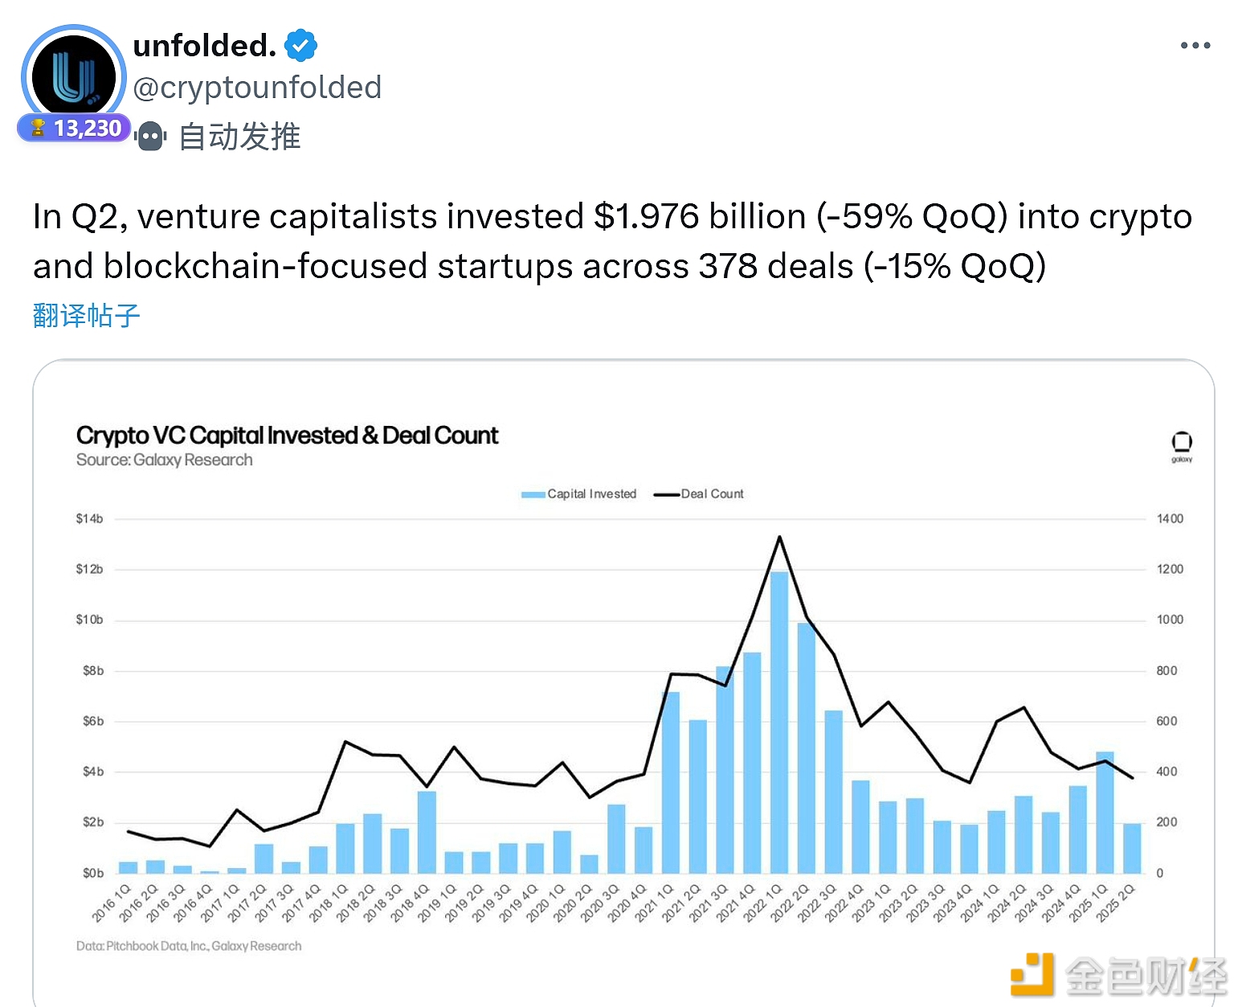
Task: Click the Galaxy logo in chart corner
Action: tap(1181, 444)
